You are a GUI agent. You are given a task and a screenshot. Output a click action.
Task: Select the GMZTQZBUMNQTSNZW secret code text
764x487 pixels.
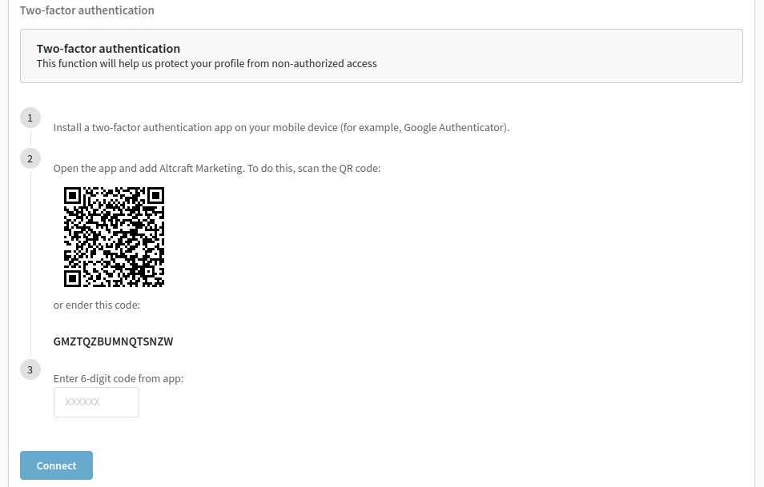tap(113, 341)
